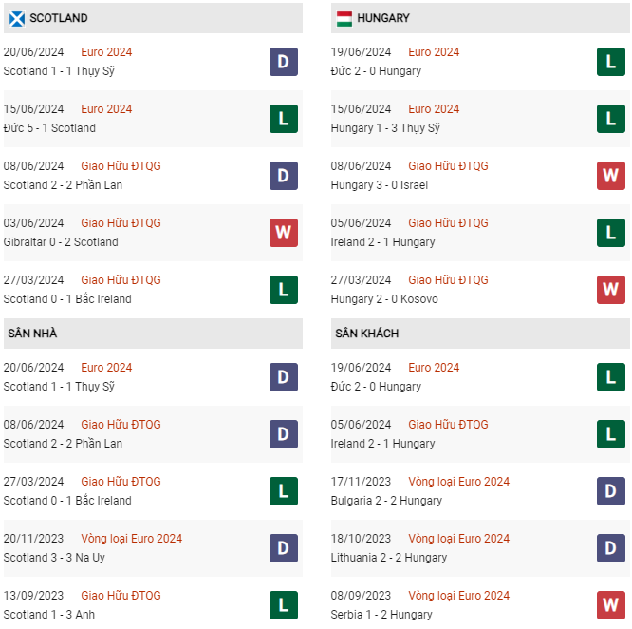The image size is (632, 629).
Task: Click the L badge for Đức 5-1 Scotland
Action: point(284,119)
